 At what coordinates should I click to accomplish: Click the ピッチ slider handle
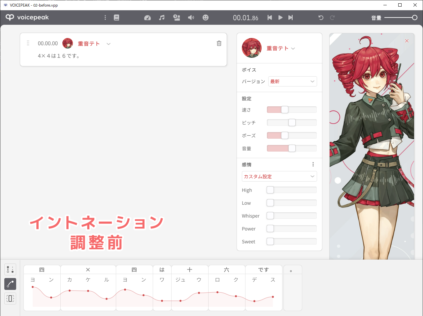[292, 123]
